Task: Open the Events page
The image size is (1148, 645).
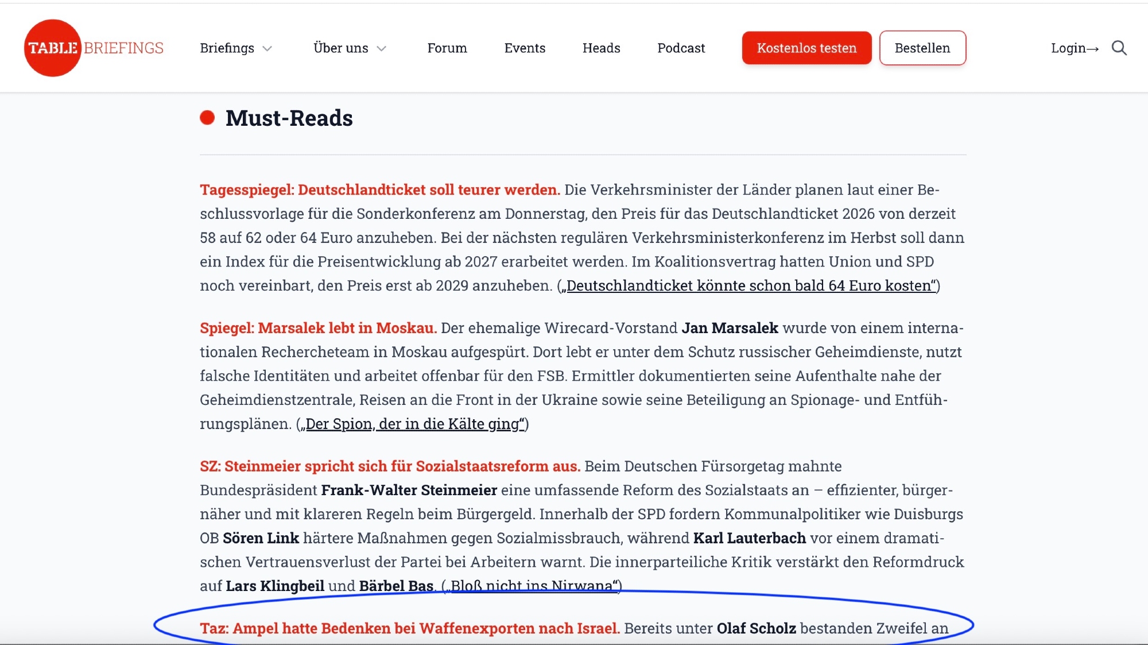Action: click(525, 48)
